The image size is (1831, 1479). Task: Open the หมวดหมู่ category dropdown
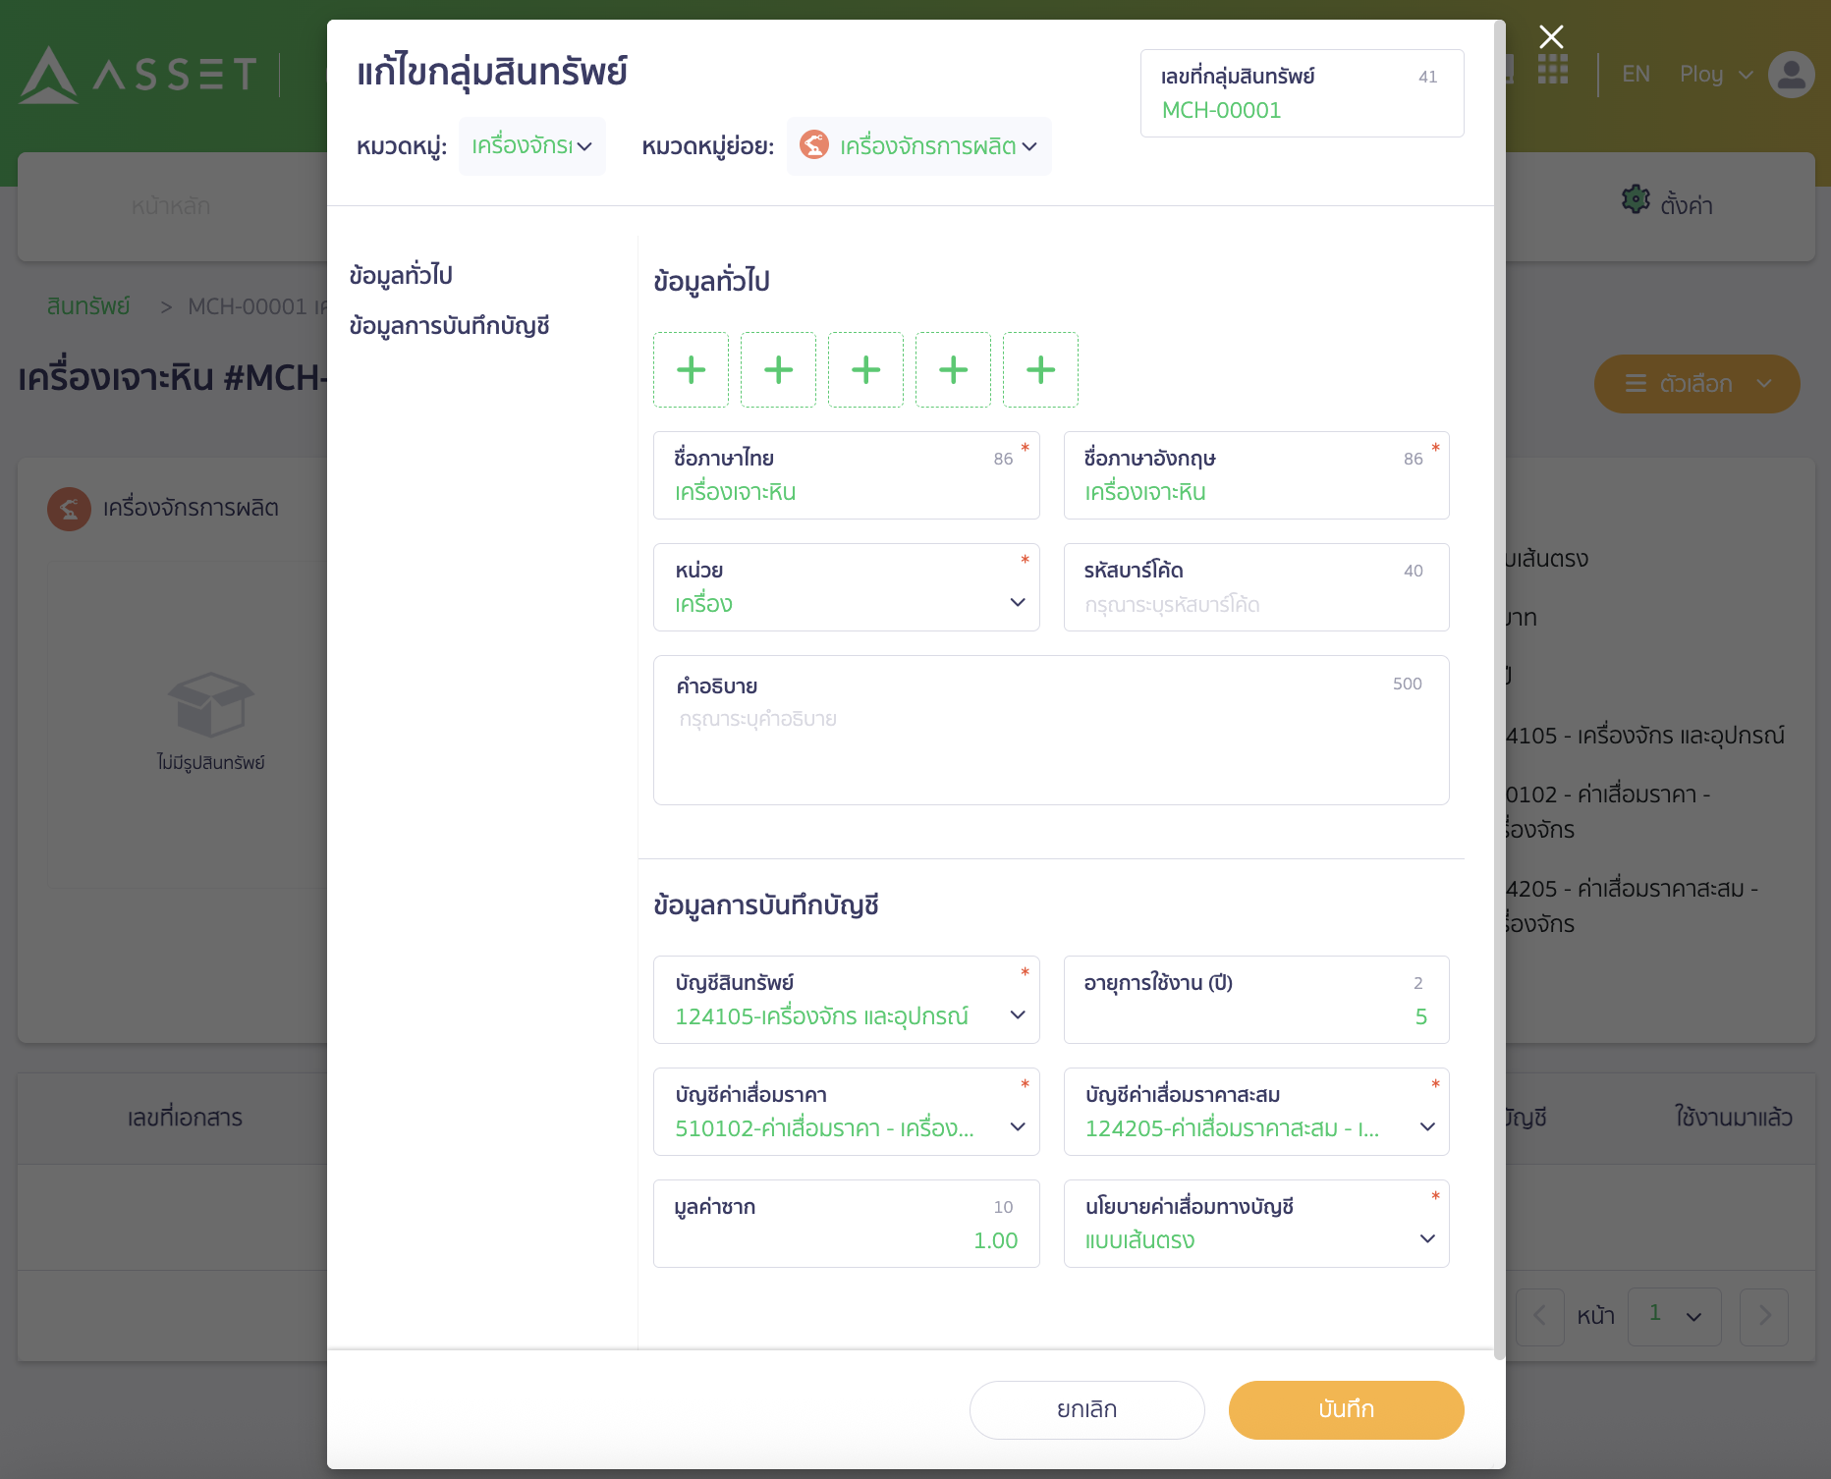(531, 145)
